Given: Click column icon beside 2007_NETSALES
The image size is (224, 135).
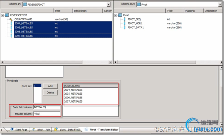Looking at the screenshot, I should 12,36.
